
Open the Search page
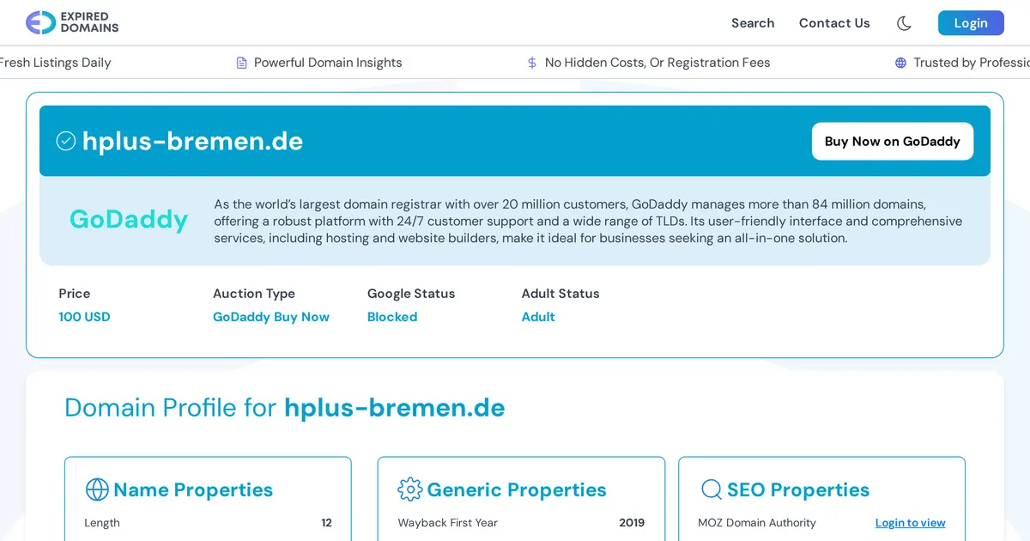(x=753, y=23)
